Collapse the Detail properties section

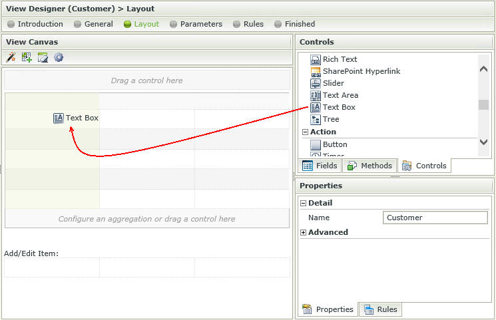click(x=303, y=204)
